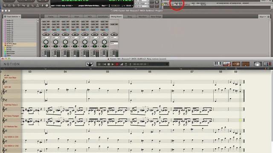
Task: Open Notion's virtual piano keyboard
Action: [218, 64]
